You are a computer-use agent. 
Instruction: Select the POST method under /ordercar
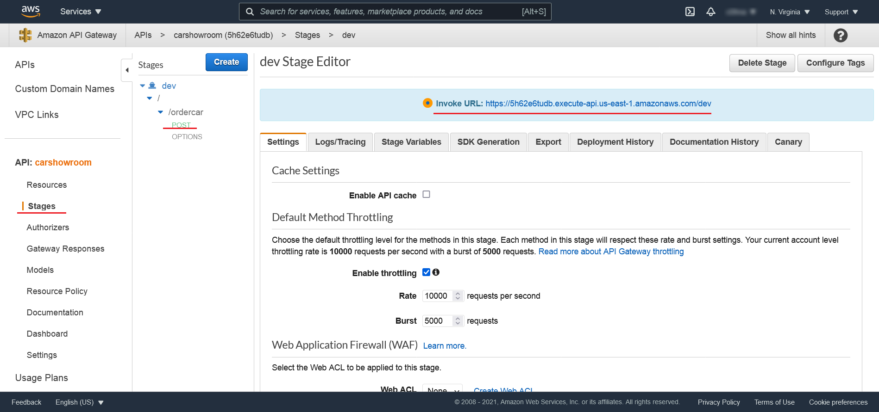coord(181,125)
